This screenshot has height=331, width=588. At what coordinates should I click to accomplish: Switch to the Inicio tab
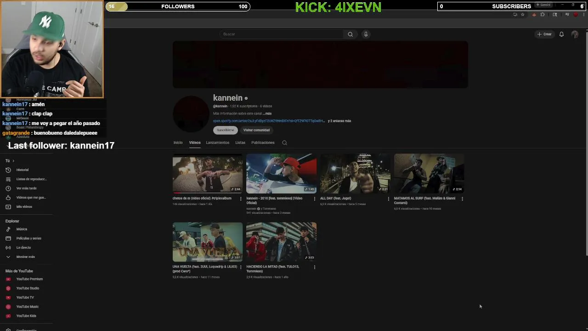[178, 143]
